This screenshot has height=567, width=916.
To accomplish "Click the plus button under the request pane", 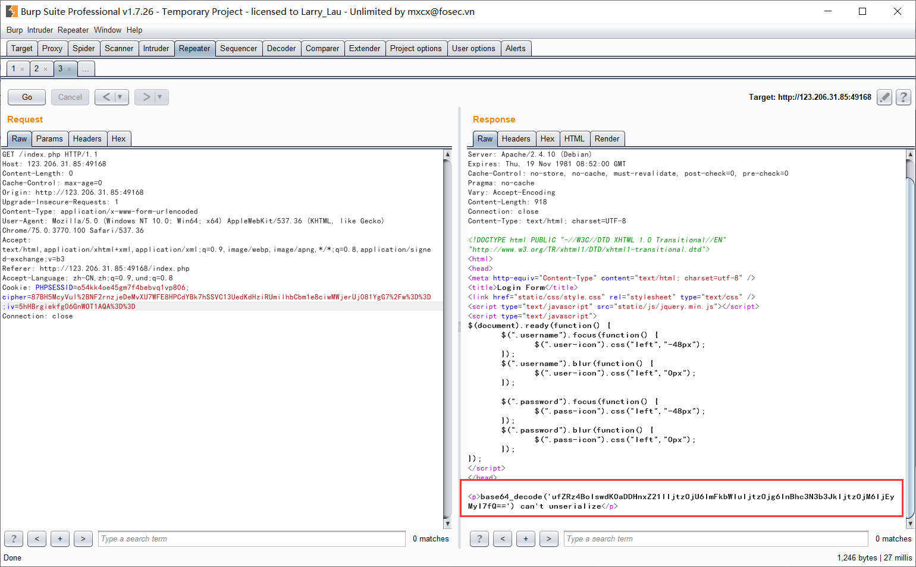I will [60, 538].
